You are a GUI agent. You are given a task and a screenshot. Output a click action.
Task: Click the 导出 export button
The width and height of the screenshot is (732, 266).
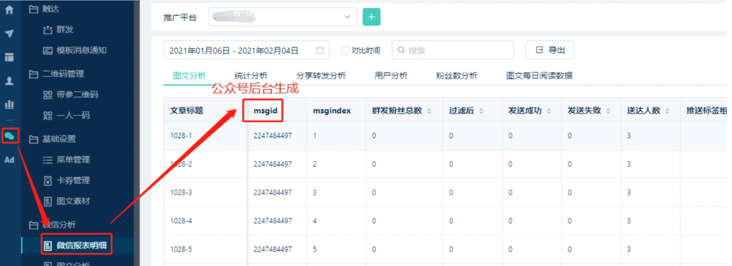click(x=550, y=50)
